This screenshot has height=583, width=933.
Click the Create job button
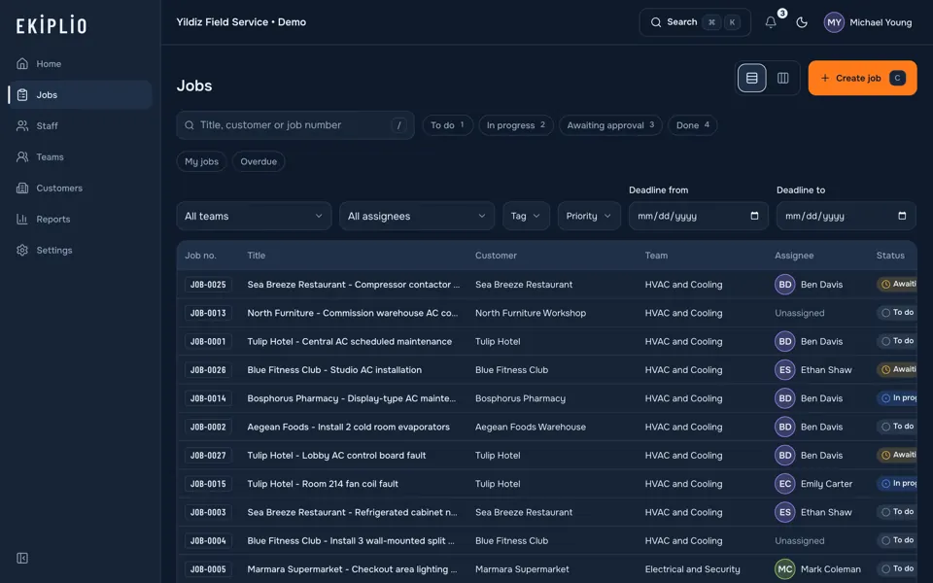coord(862,78)
